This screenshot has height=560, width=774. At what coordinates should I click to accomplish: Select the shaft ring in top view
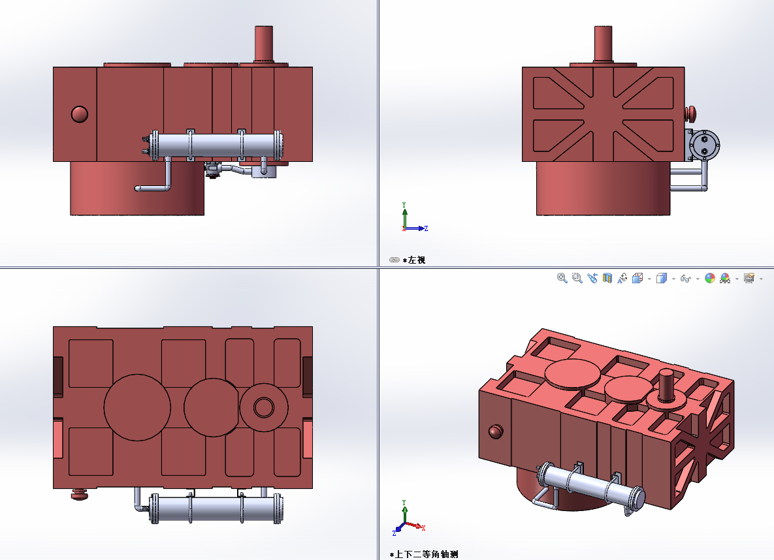[x=264, y=407]
